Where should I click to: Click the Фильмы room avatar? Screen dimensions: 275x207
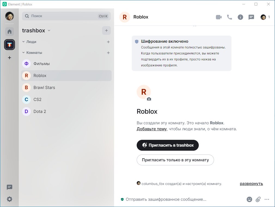click(x=26, y=64)
